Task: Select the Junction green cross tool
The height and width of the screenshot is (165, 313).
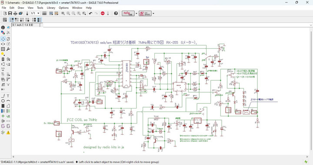Action: 3,116
